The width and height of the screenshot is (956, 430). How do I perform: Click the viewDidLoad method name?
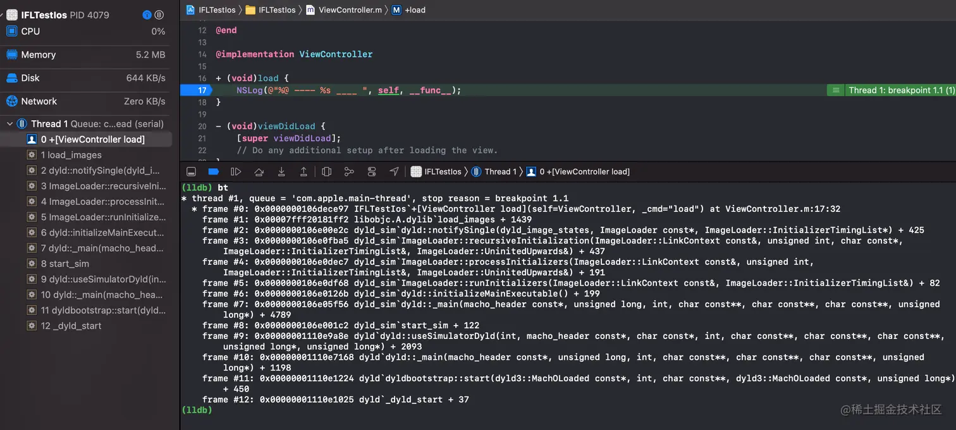coord(286,126)
